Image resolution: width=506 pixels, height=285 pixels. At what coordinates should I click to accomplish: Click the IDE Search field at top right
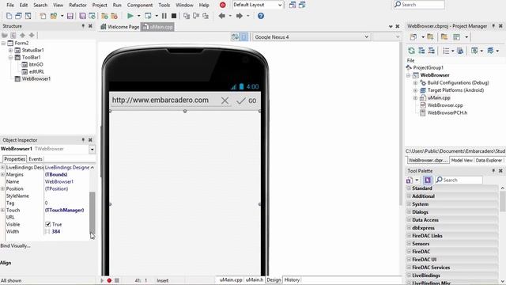419,5
